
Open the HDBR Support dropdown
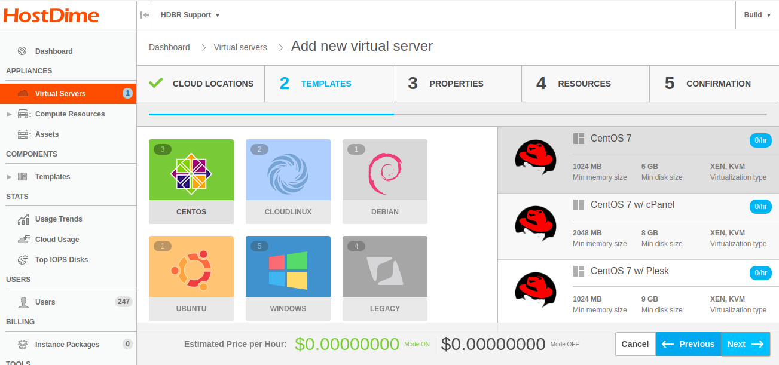190,15
